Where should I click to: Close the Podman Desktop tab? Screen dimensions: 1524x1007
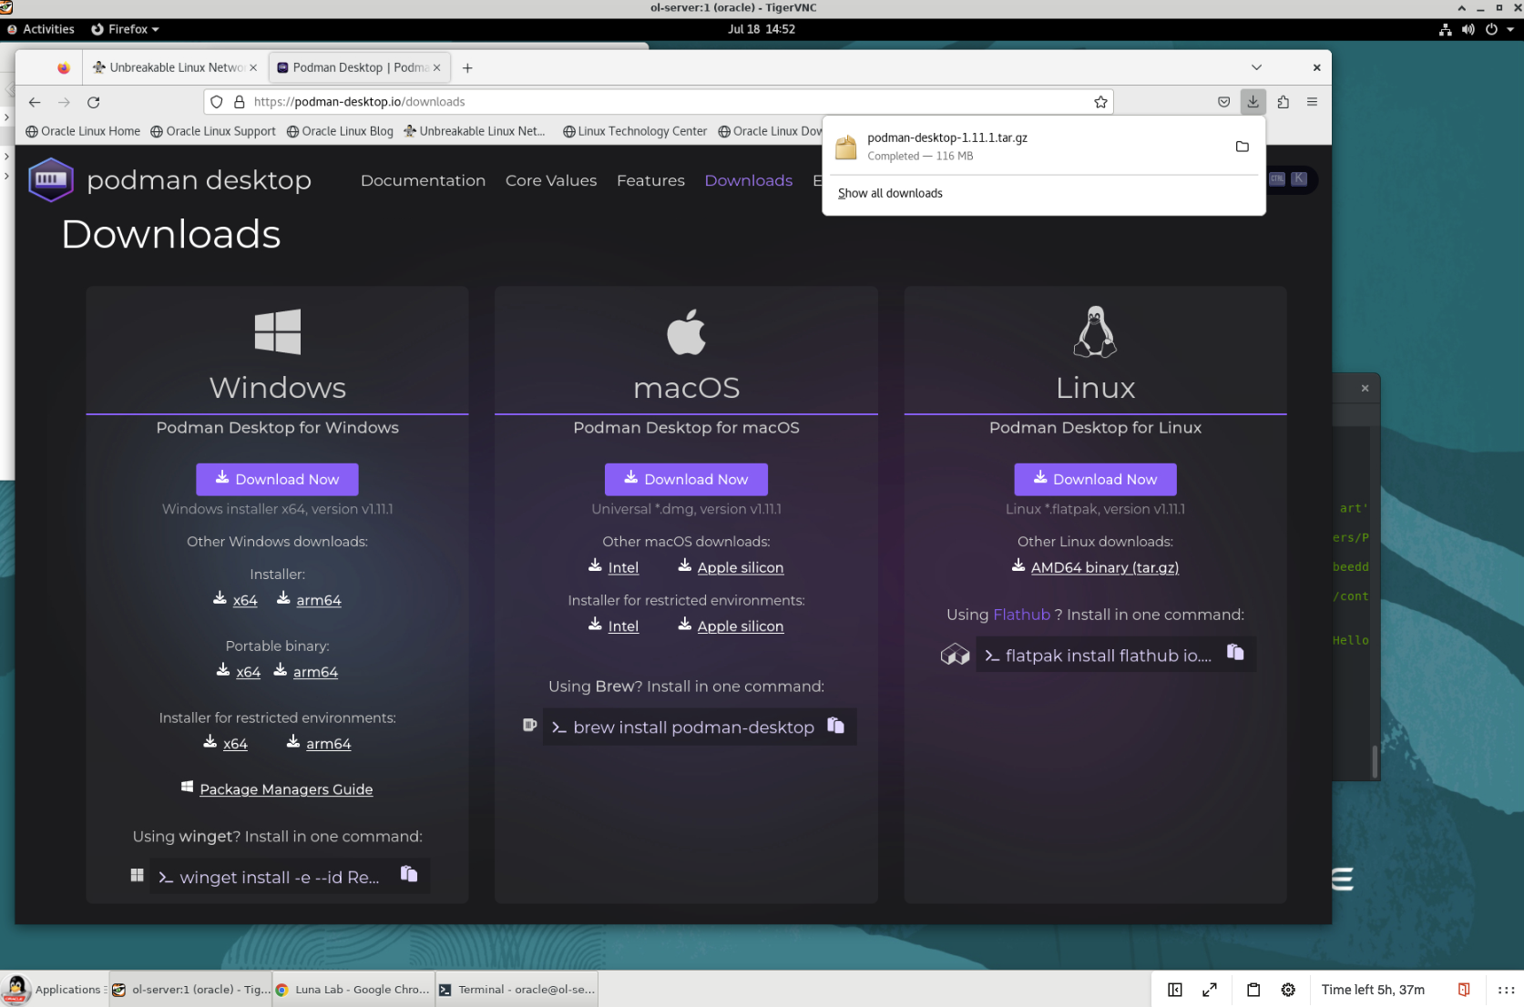point(436,67)
